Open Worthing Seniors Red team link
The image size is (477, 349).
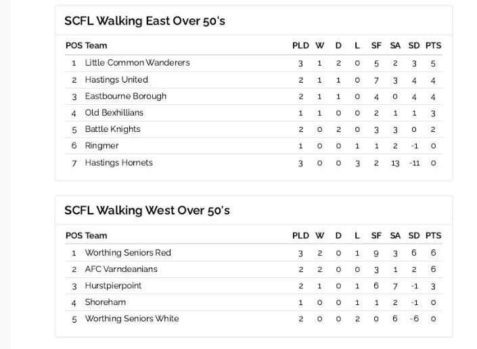(128, 253)
